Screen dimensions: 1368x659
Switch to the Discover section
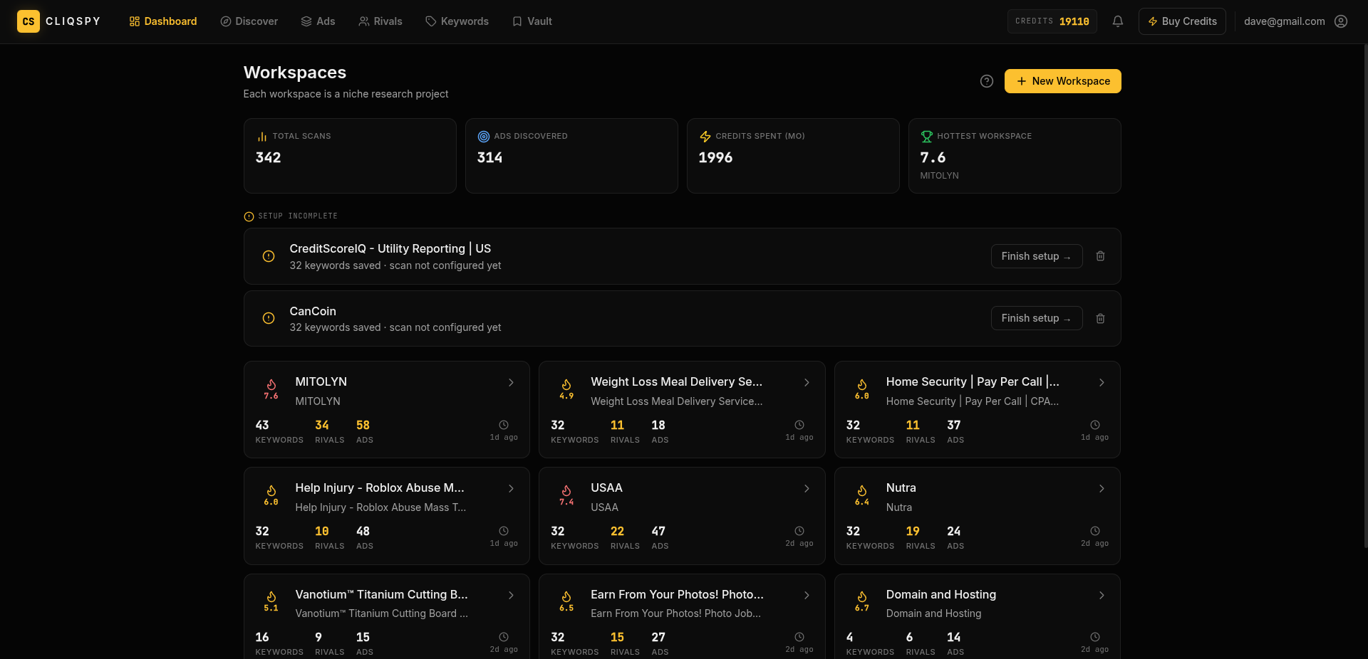coord(249,21)
